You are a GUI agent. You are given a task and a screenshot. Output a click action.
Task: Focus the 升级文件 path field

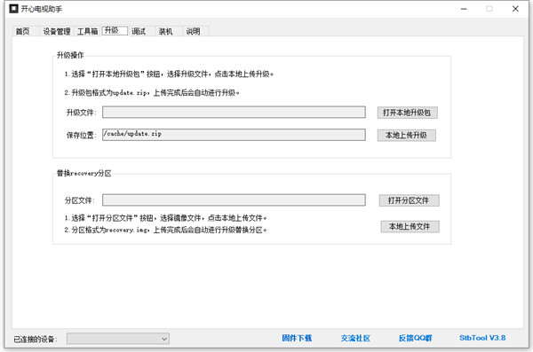pos(234,113)
